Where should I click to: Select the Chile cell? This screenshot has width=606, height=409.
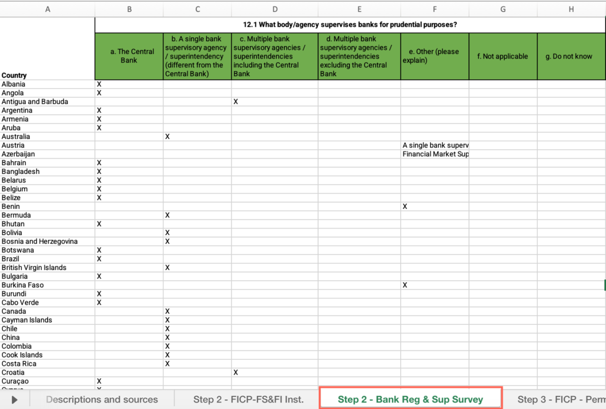pos(47,329)
